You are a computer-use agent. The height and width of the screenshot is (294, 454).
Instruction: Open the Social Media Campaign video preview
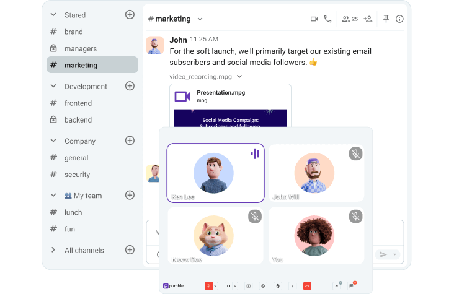231,118
